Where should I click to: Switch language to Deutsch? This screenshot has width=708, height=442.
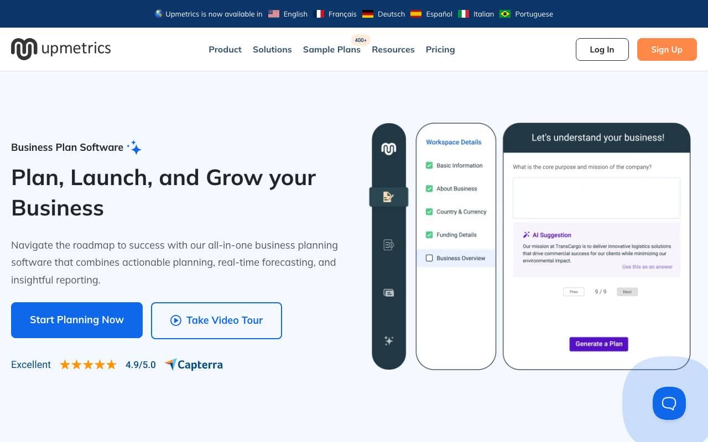[x=391, y=14]
